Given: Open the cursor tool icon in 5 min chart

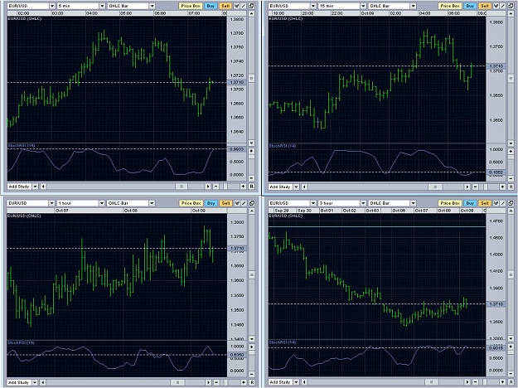Looking at the screenshot, I should [x=237, y=6].
